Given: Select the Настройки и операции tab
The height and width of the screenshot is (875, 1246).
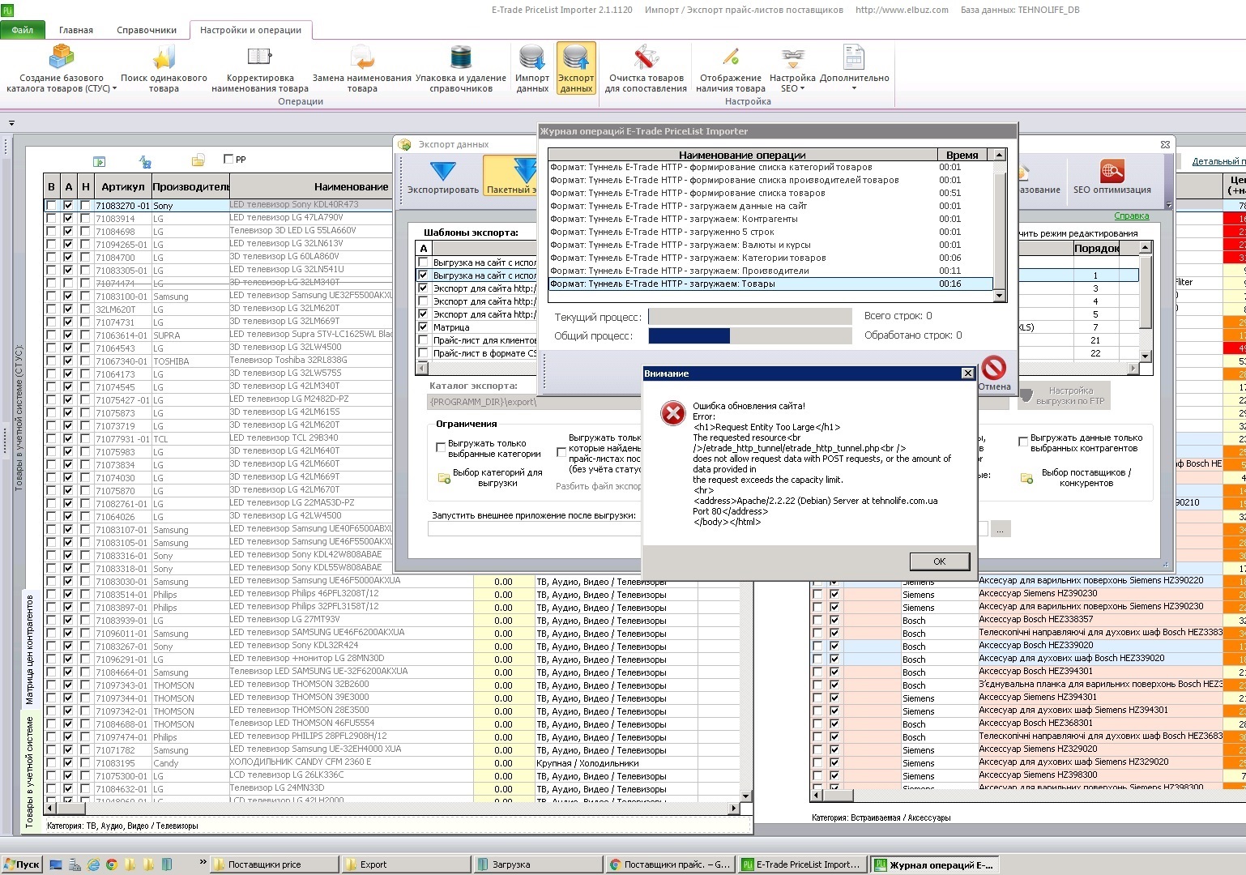Looking at the screenshot, I should (250, 30).
